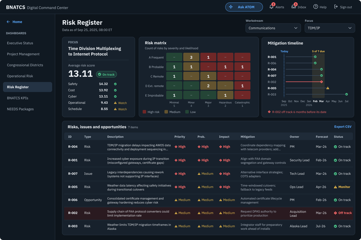
Task: Click the Alerts bell icon
Action: click(271, 7)
